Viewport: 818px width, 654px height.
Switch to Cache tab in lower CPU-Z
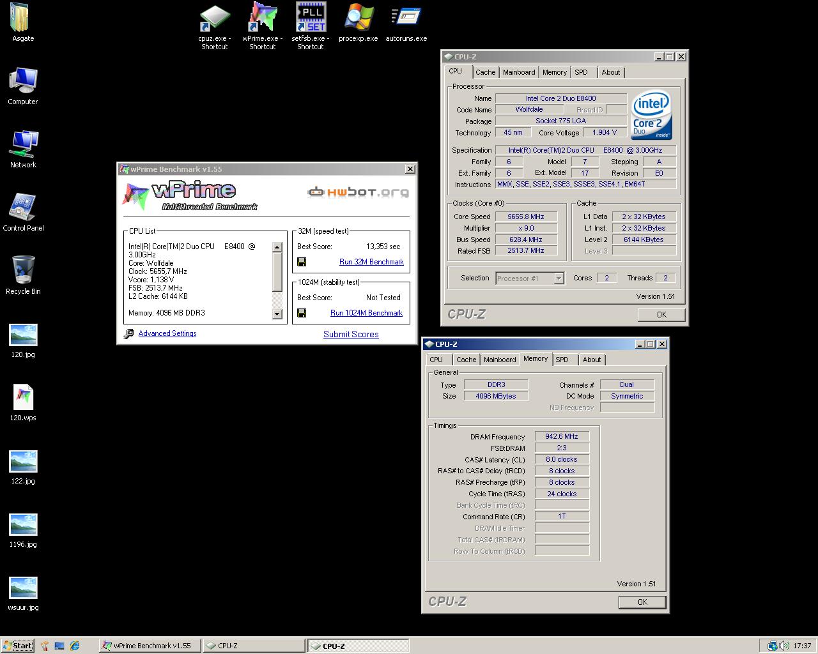click(x=466, y=360)
